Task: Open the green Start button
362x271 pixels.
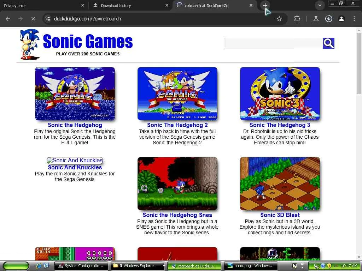Action: 16,266
